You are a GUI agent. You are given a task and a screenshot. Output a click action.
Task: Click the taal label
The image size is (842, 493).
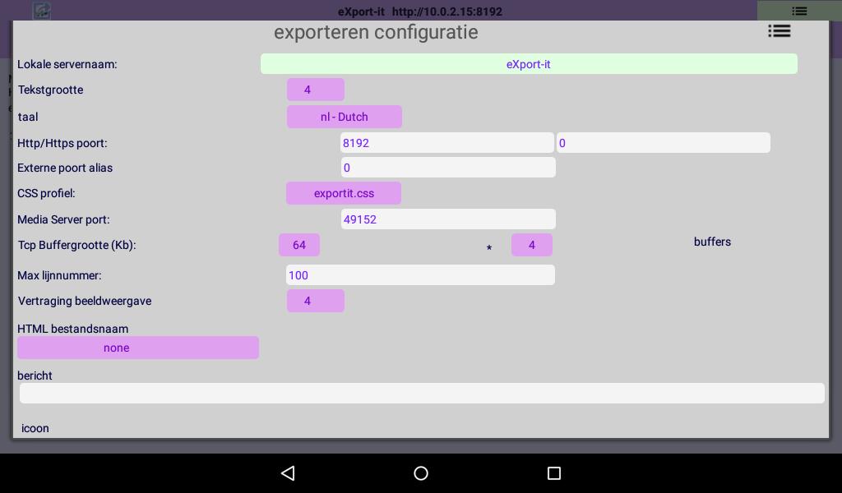(x=28, y=117)
